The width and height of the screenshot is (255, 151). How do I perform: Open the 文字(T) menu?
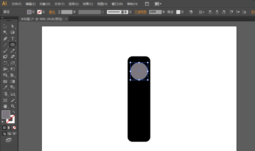pyautogui.click(x=59, y=4)
